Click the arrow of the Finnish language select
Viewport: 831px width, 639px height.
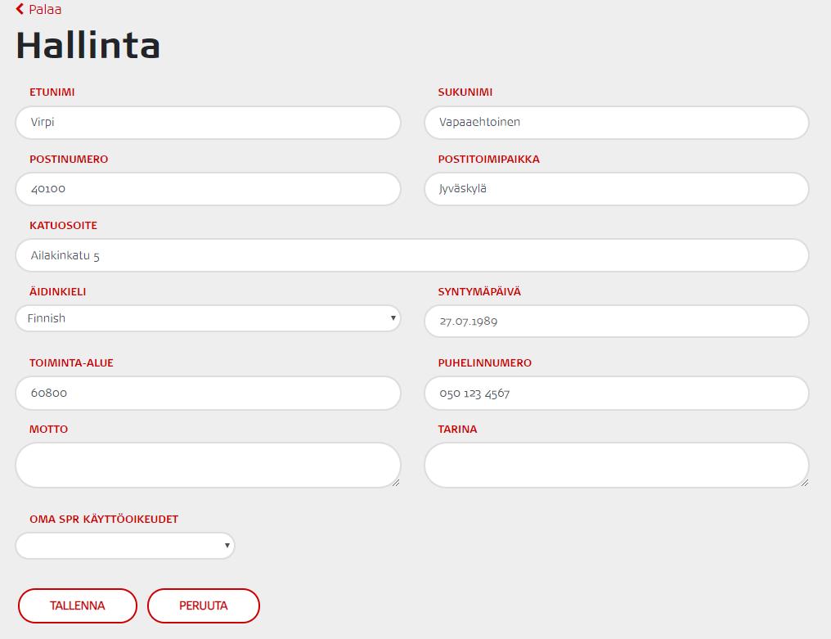point(393,318)
